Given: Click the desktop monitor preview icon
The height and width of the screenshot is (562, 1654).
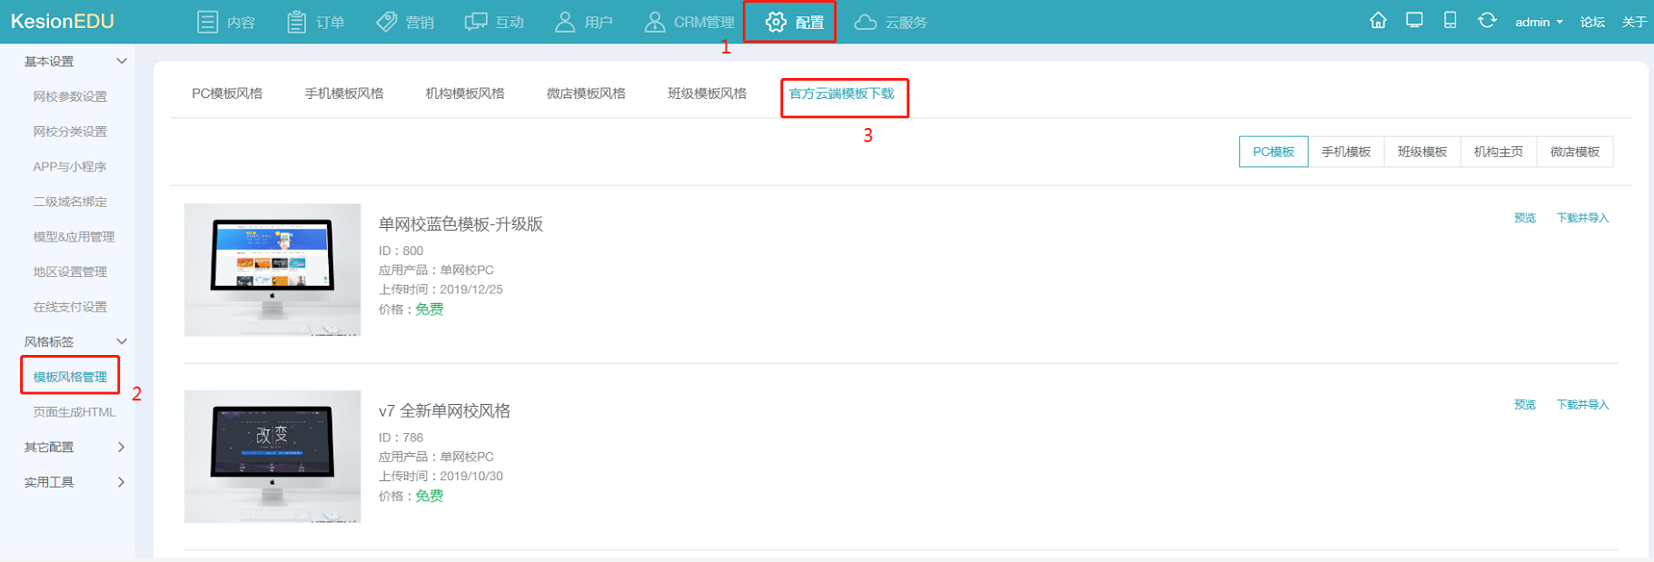Looking at the screenshot, I should [x=1414, y=21].
